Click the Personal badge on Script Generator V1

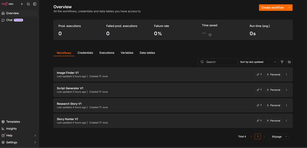273,90
